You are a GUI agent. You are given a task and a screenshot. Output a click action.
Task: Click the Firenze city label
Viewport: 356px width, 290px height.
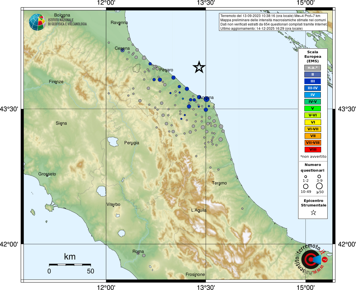tap(56, 82)
